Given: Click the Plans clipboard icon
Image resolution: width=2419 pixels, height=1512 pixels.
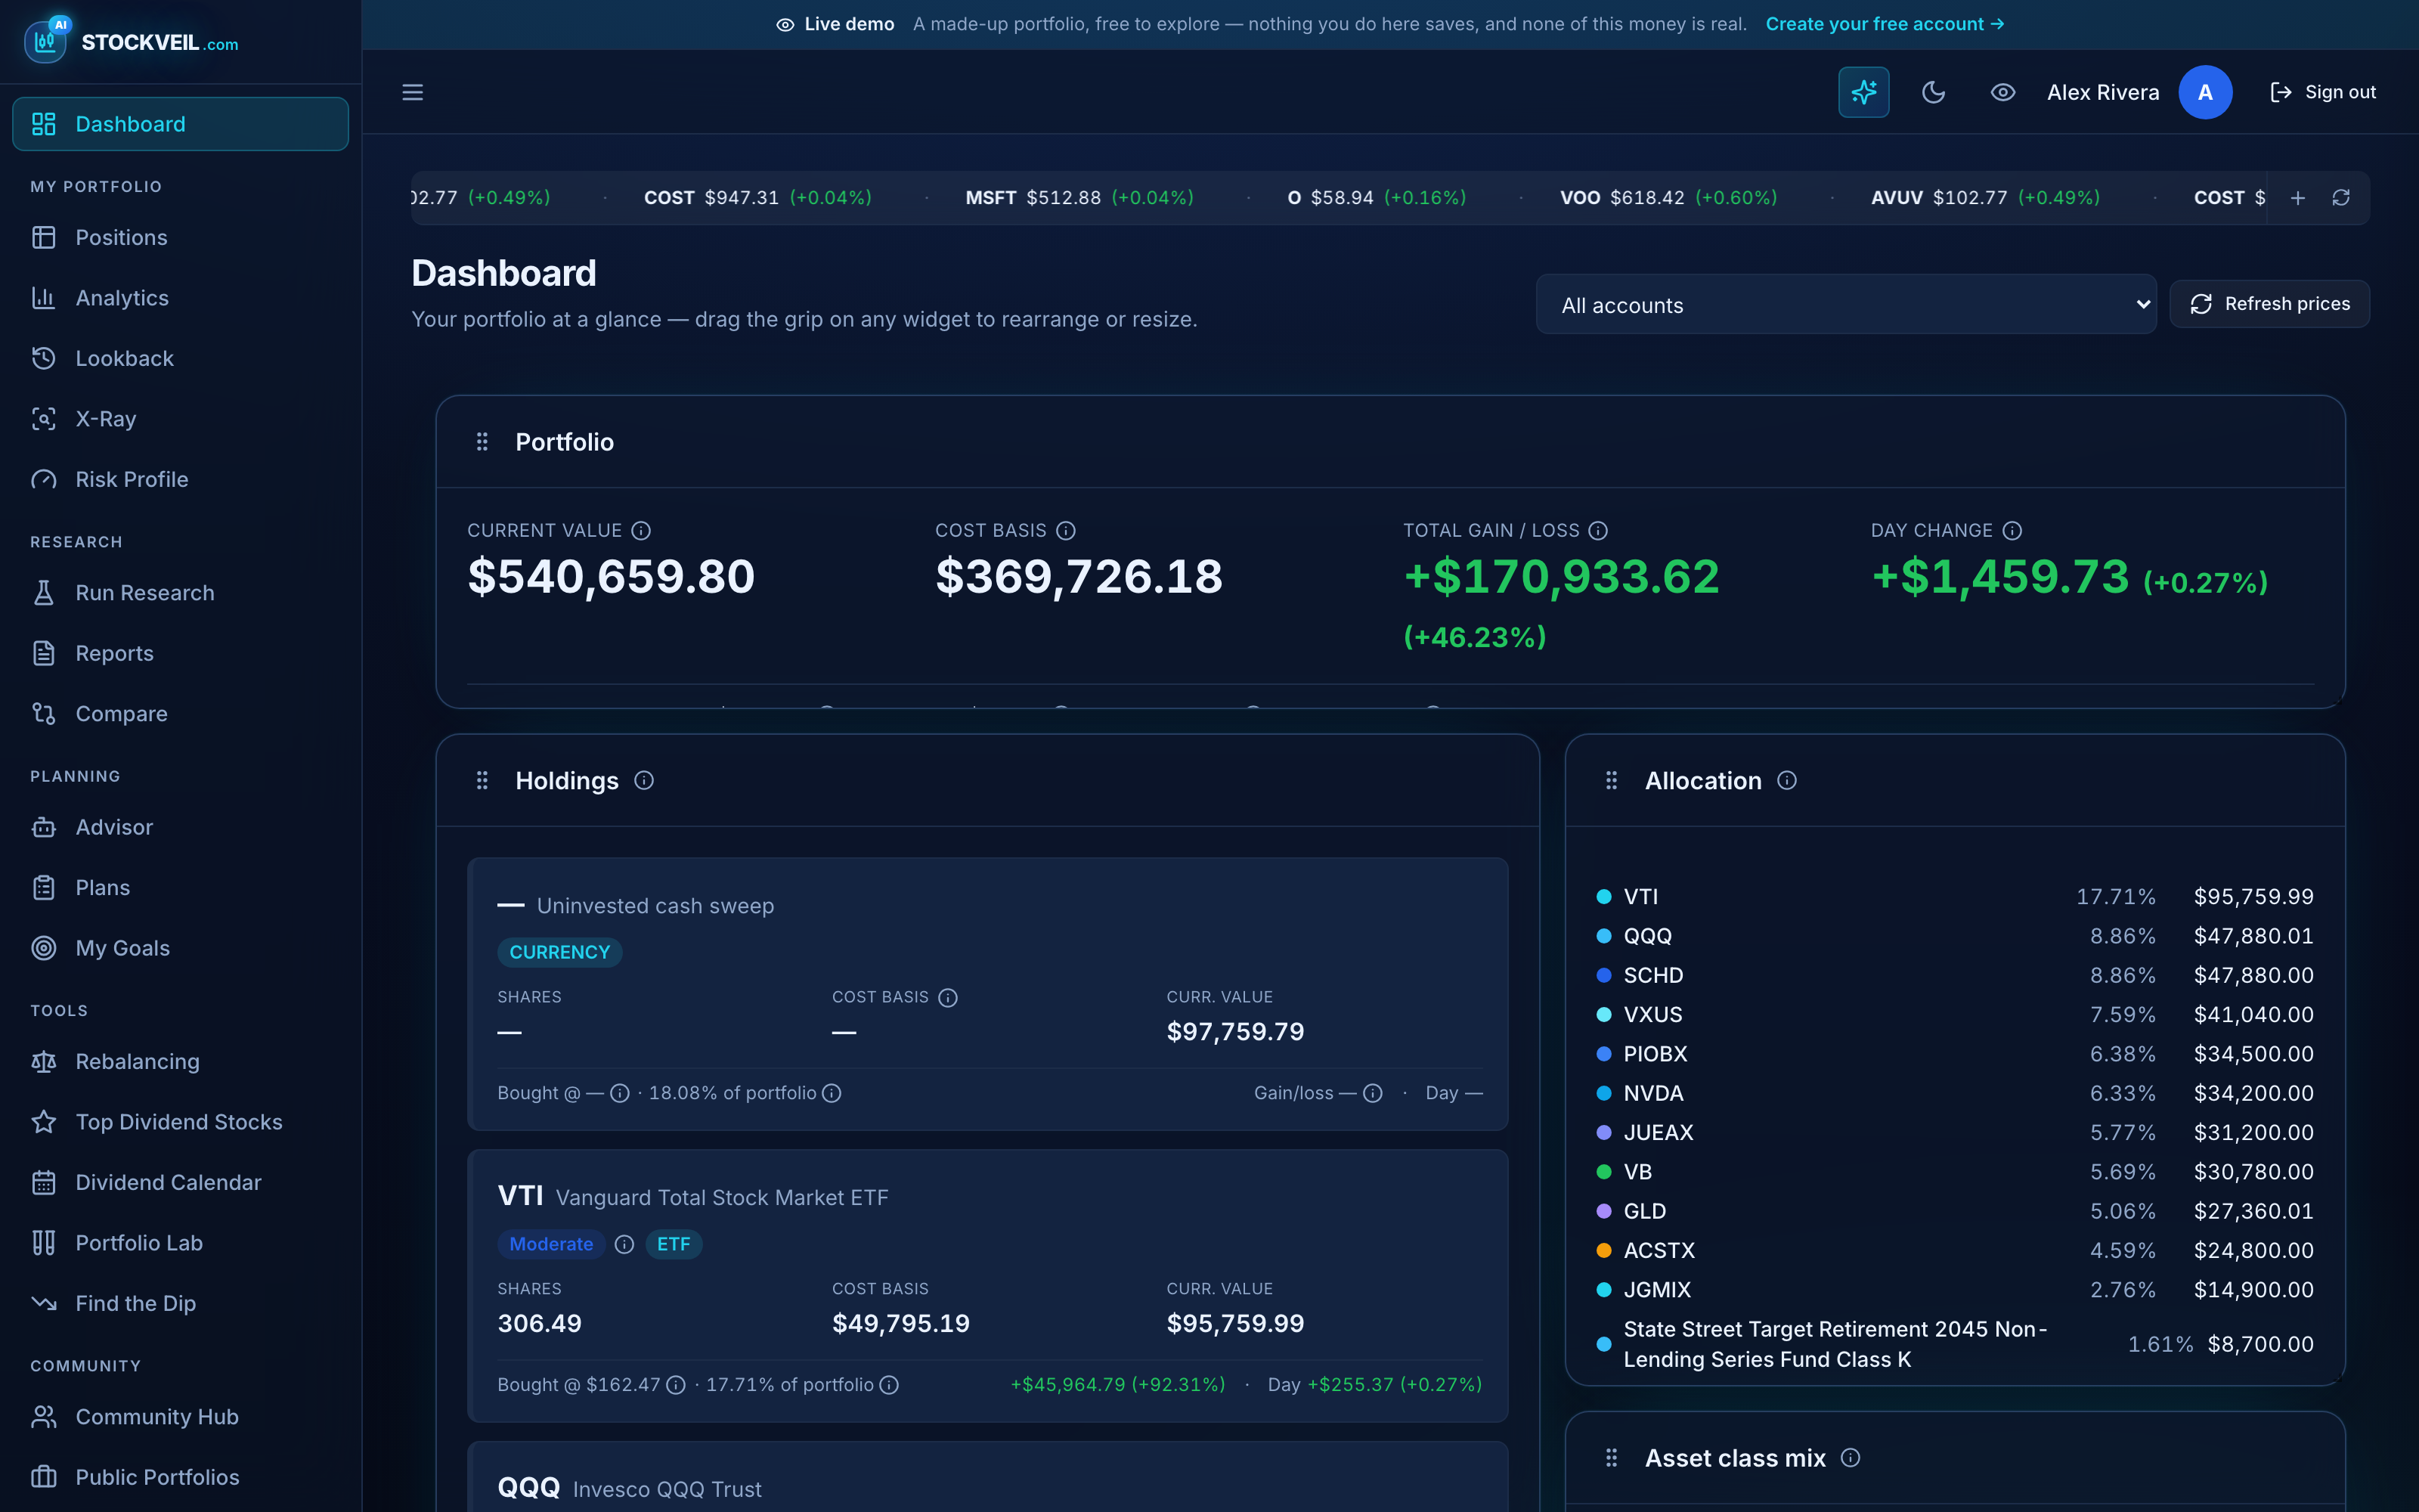Looking at the screenshot, I should [44, 888].
